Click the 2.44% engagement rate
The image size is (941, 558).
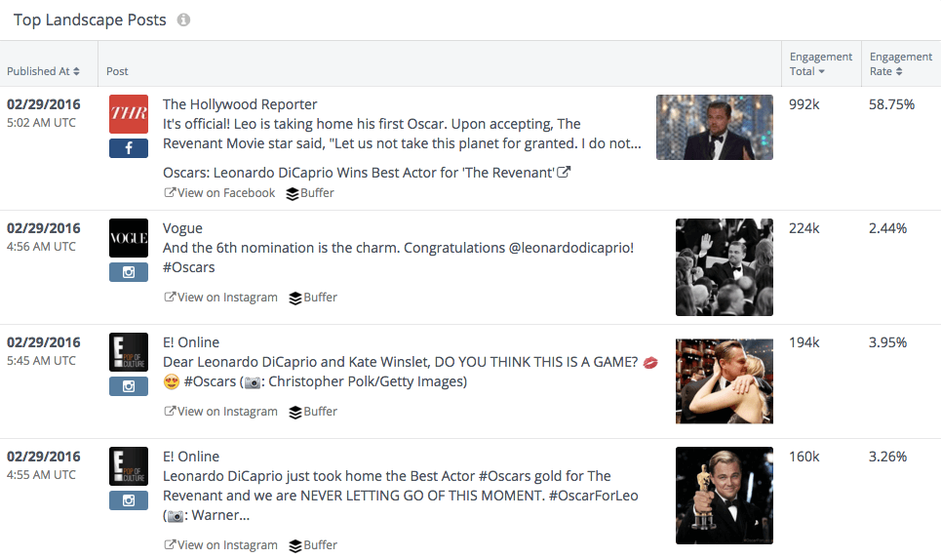(x=887, y=228)
